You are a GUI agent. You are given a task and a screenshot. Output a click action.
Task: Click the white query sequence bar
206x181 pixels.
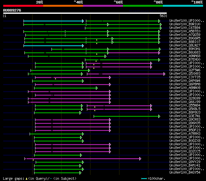tap(85, 13)
